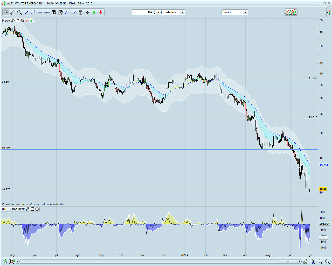This screenshot has width=332, height=266.
Task: Open Precio panel wrench settings
Action: [x=13, y=21]
